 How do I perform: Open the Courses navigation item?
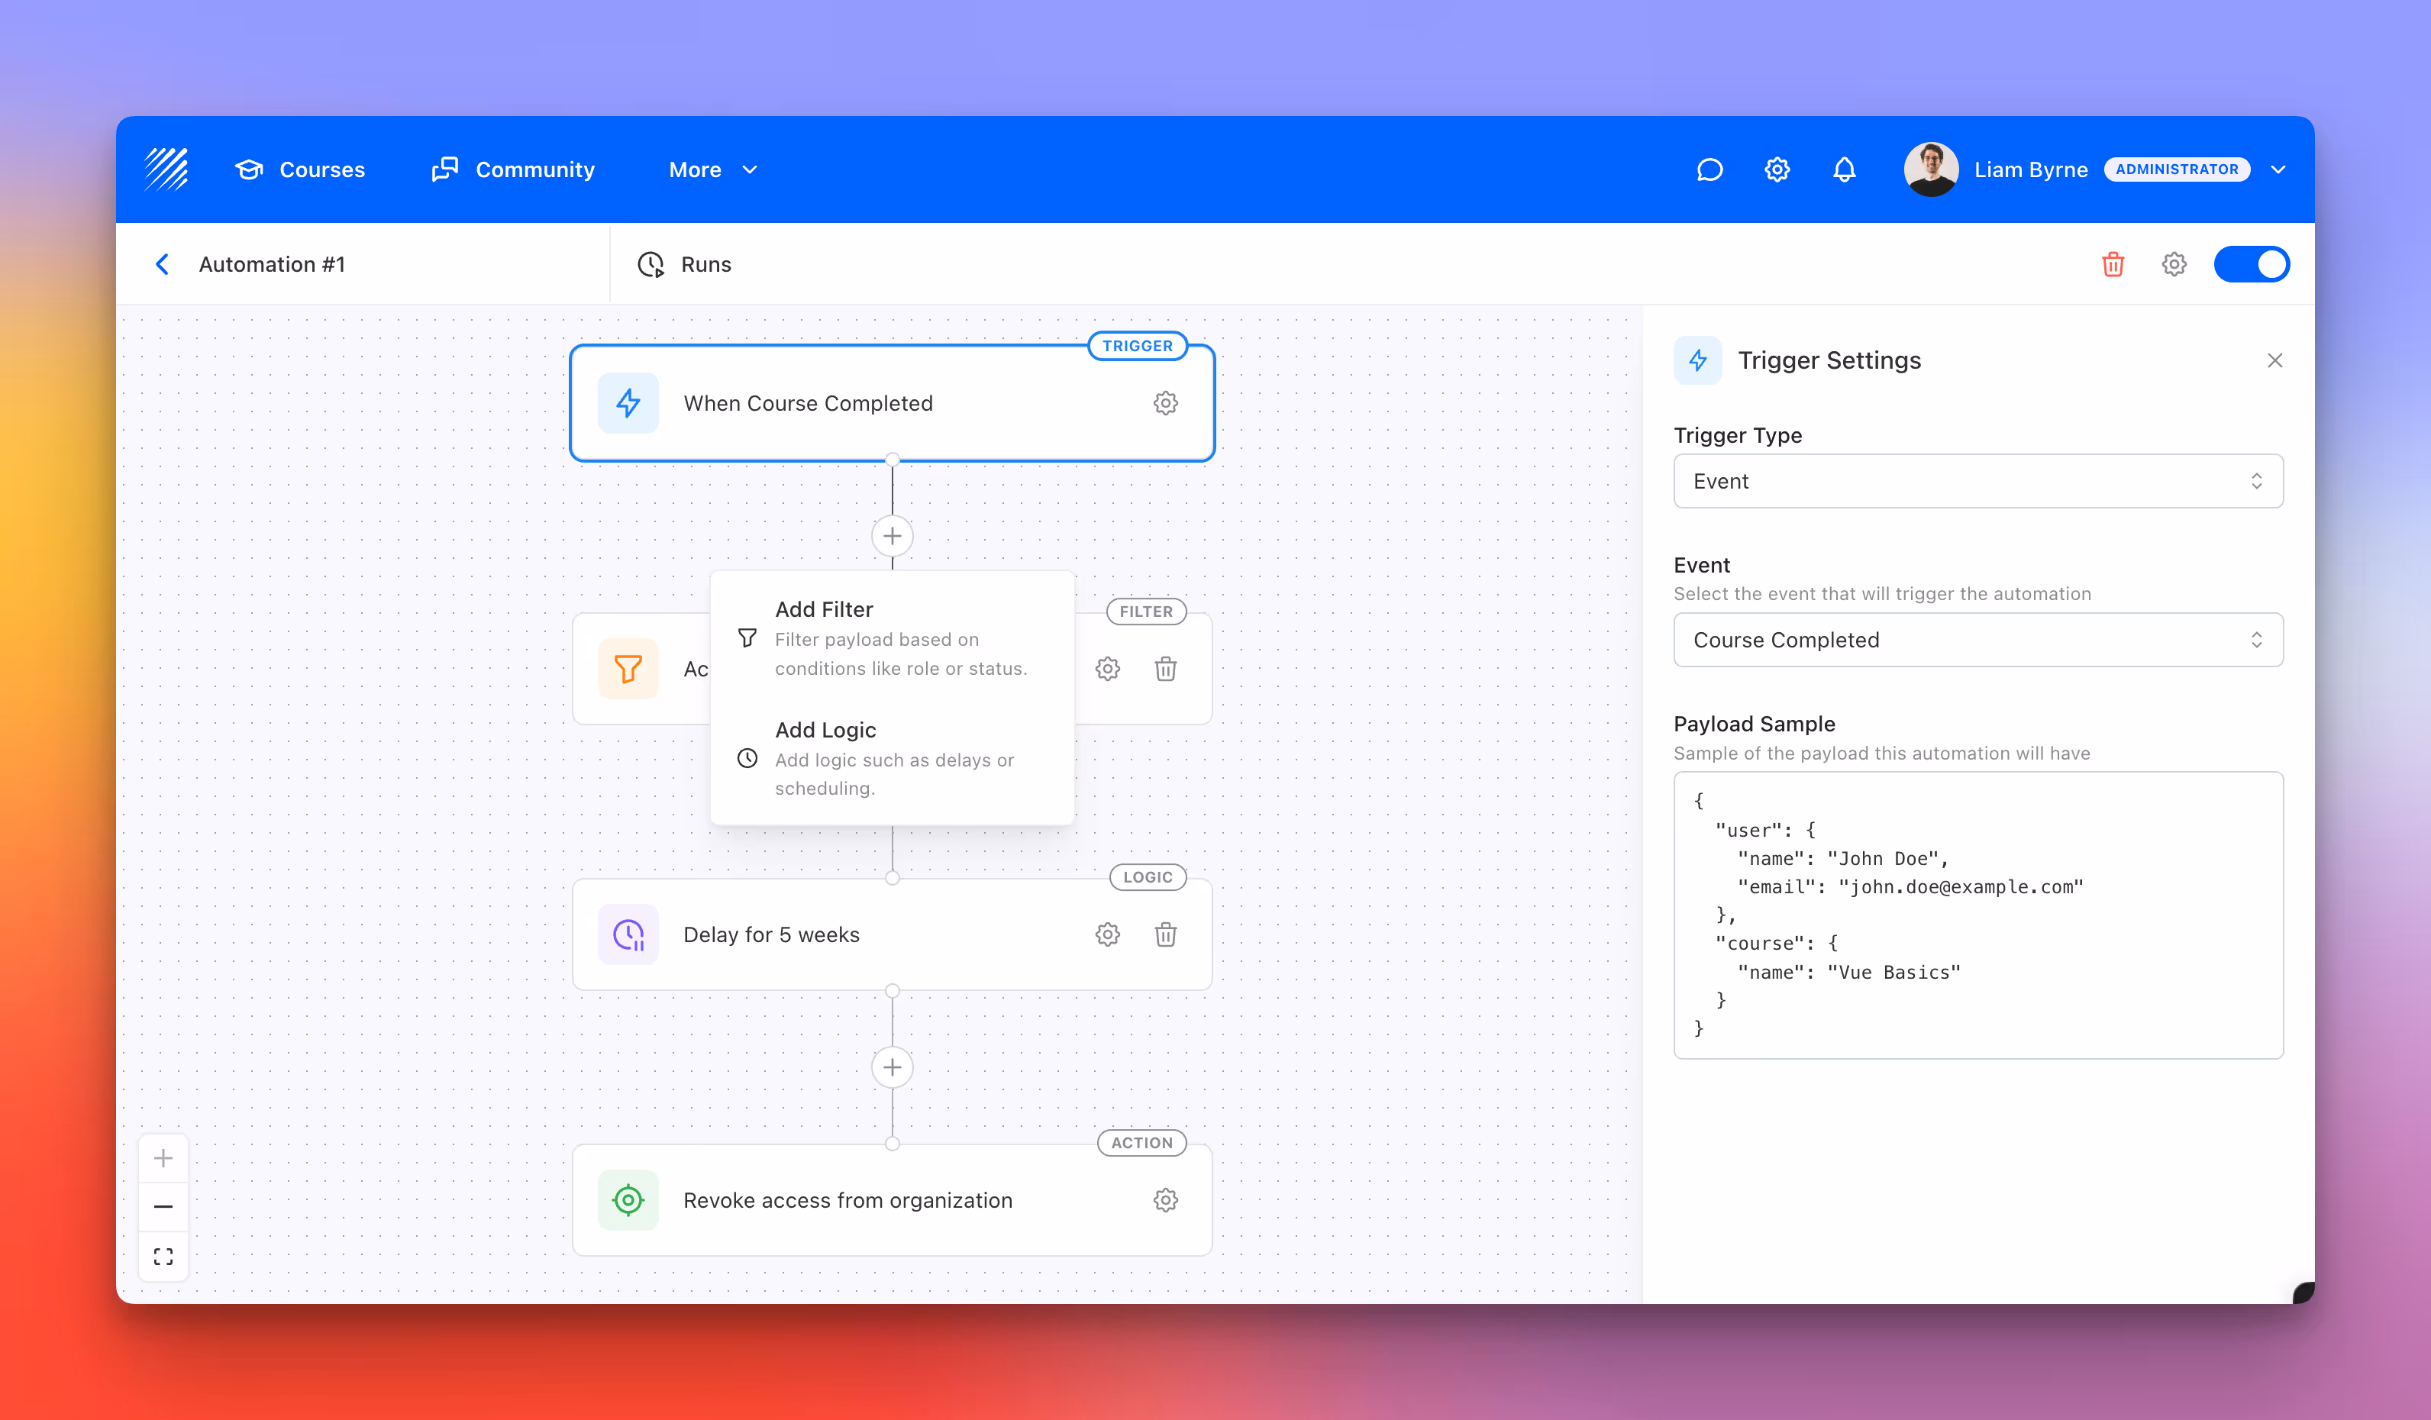tap(300, 169)
